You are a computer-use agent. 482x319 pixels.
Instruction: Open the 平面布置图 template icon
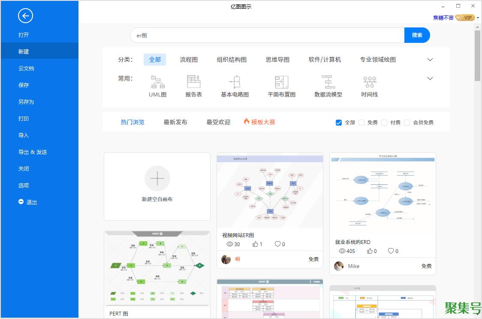coord(281,82)
